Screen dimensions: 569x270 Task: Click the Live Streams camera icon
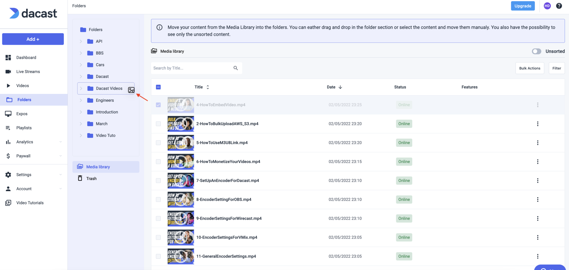[8, 72]
